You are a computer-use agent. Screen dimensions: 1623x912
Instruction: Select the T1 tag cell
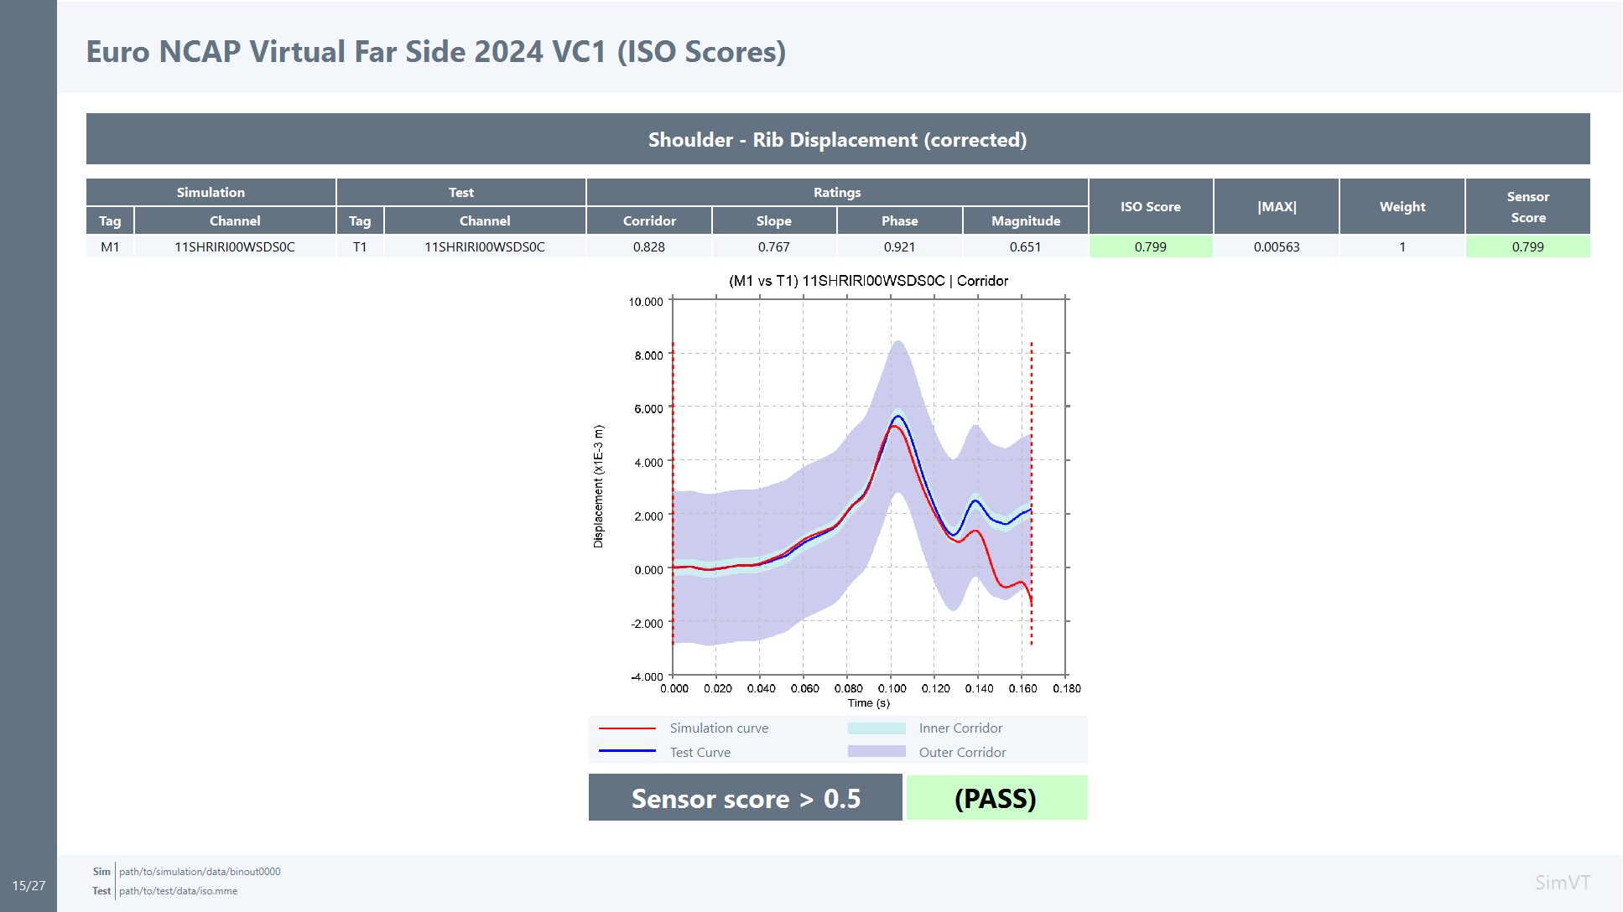(x=360, y=246)
